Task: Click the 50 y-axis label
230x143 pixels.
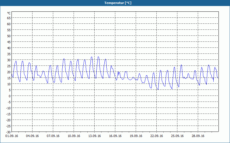Action: click(9, 36)
